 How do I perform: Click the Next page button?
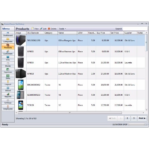[x=142, y=118]
